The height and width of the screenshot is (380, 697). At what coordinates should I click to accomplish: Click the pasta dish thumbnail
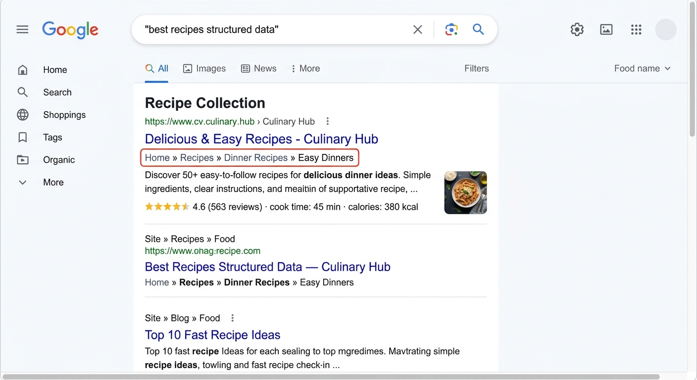click(x=465, y=192)
